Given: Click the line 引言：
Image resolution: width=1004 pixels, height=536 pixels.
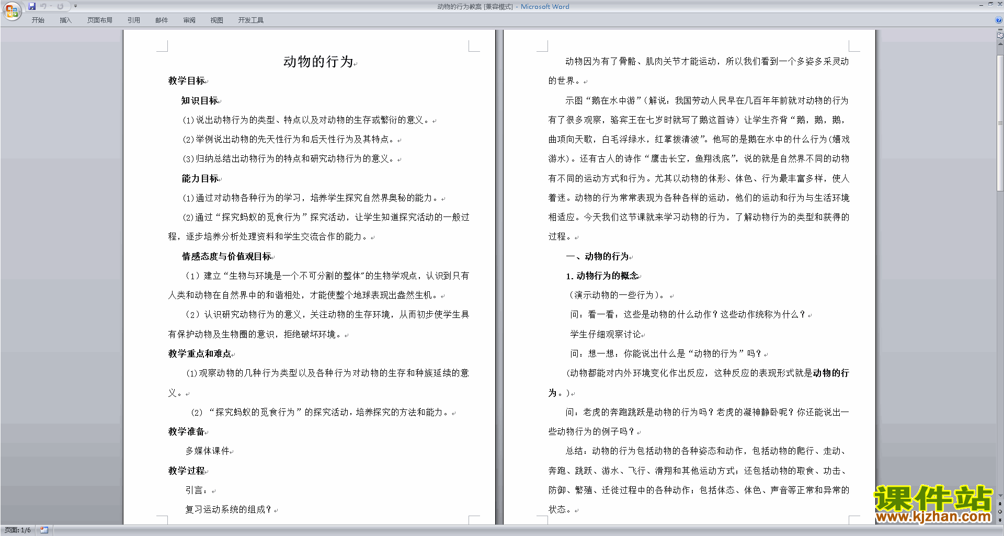Looking at the screenshot, I should click(197, 490).
